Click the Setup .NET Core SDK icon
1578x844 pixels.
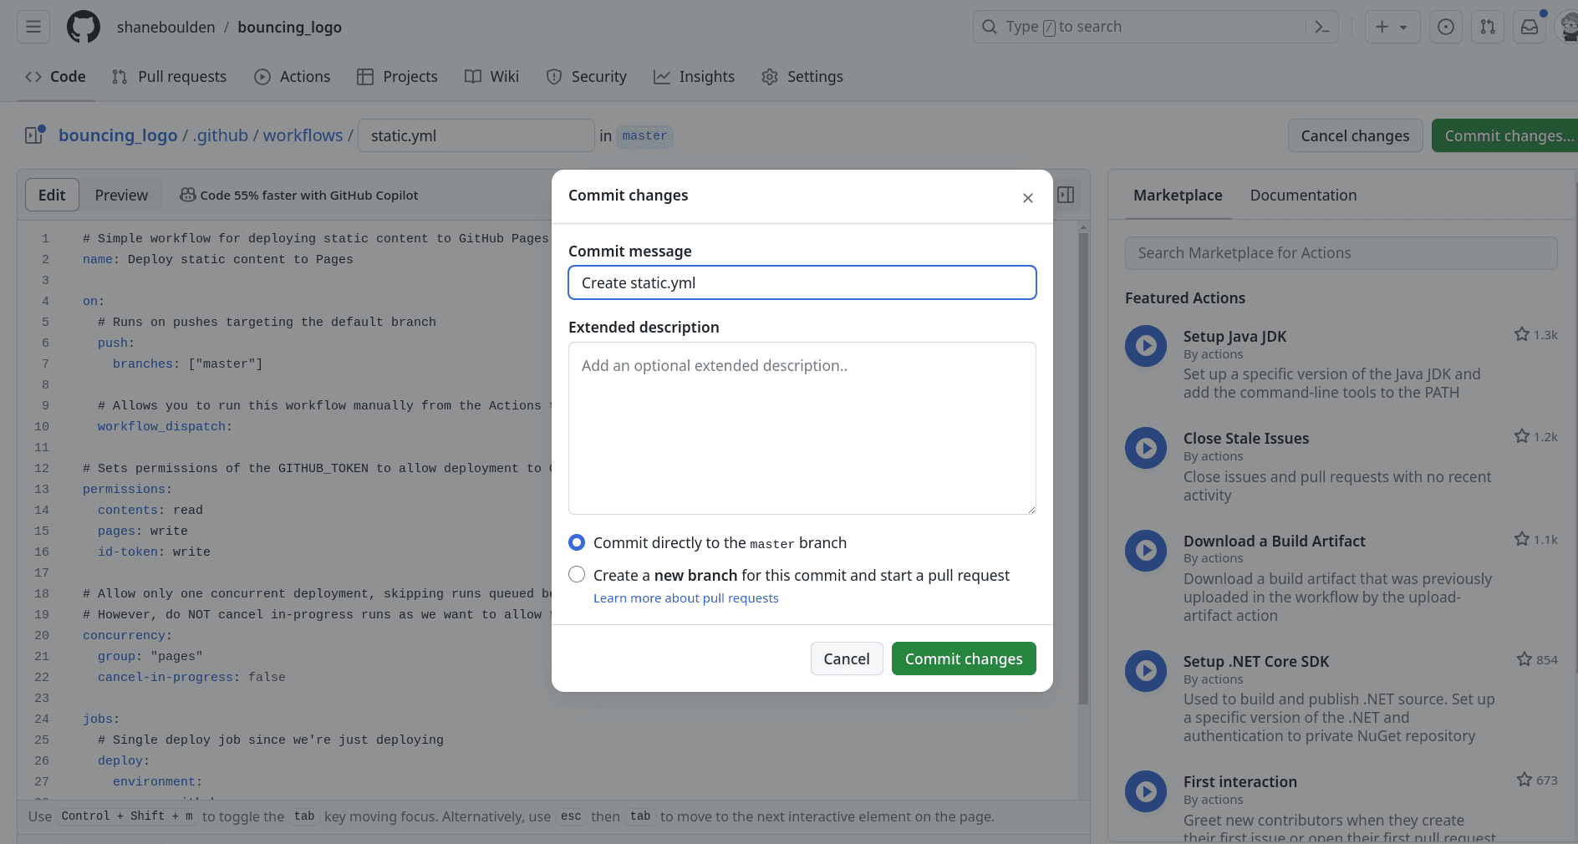(x=1146, y=671)
